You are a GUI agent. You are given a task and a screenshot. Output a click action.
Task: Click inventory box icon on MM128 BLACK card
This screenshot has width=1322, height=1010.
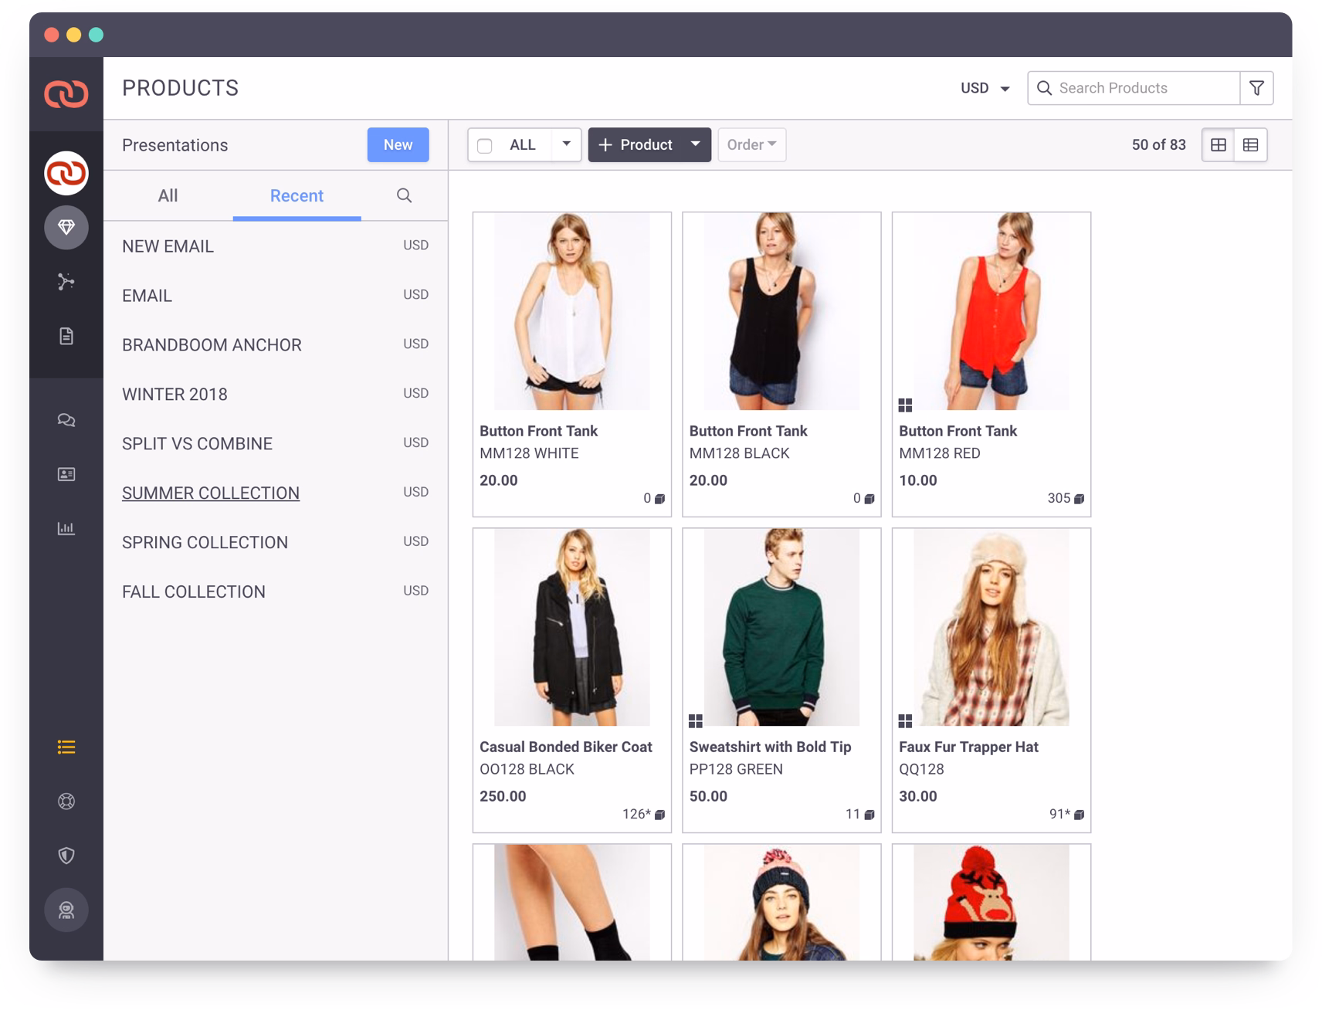tap(869, 499)
